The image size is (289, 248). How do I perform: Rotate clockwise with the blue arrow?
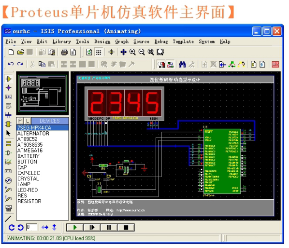(x=12, y=228)
